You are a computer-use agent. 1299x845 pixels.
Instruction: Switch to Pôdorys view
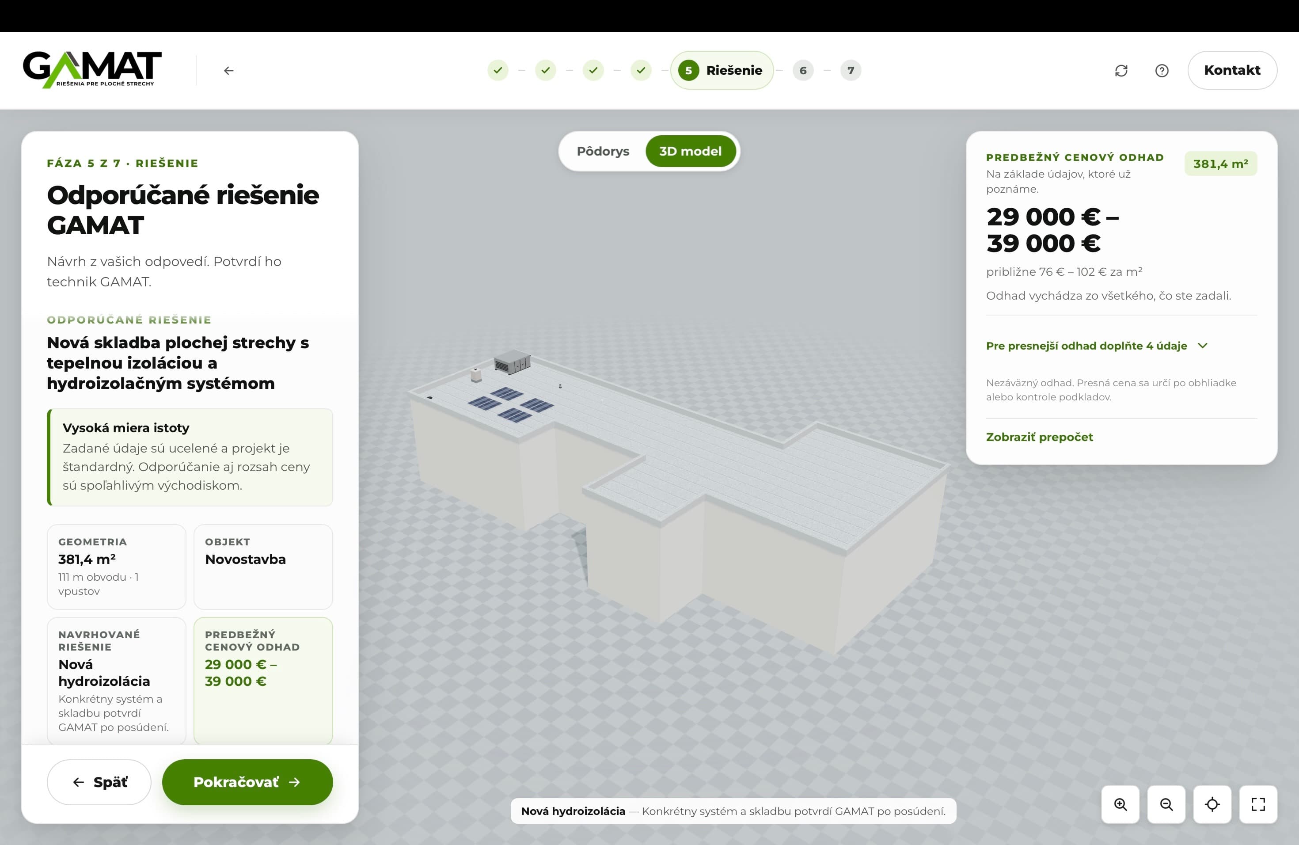coord(603,151)
